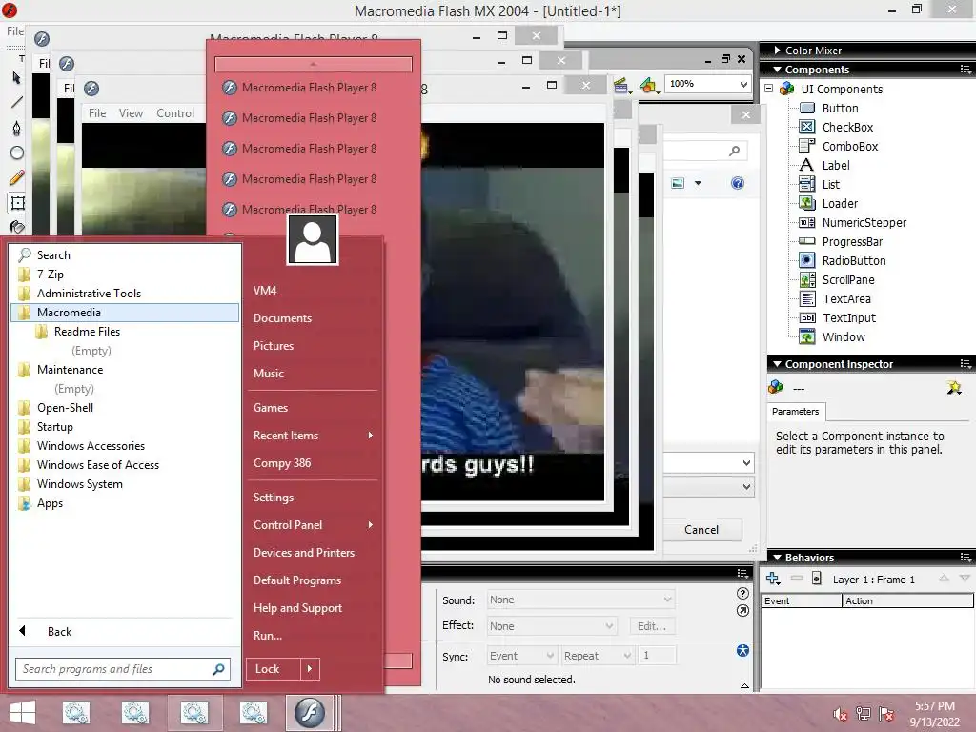Screen dimensions: 976x732
Task: Click the Windows Start button on taskbar
Action: (23, 713)
